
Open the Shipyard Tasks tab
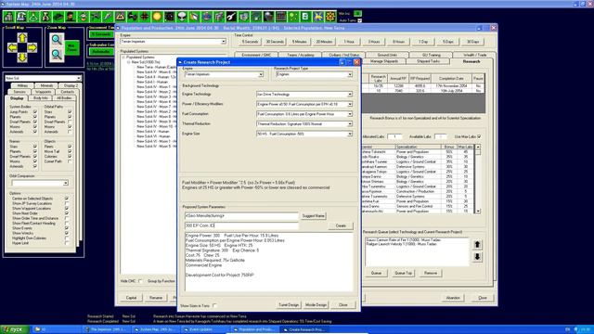[429, 61]
